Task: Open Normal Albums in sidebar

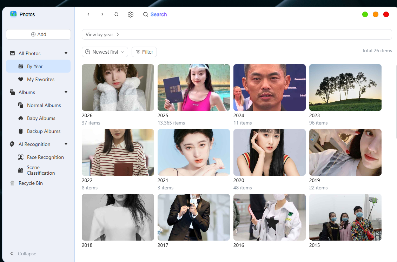Action: [38, 105]
